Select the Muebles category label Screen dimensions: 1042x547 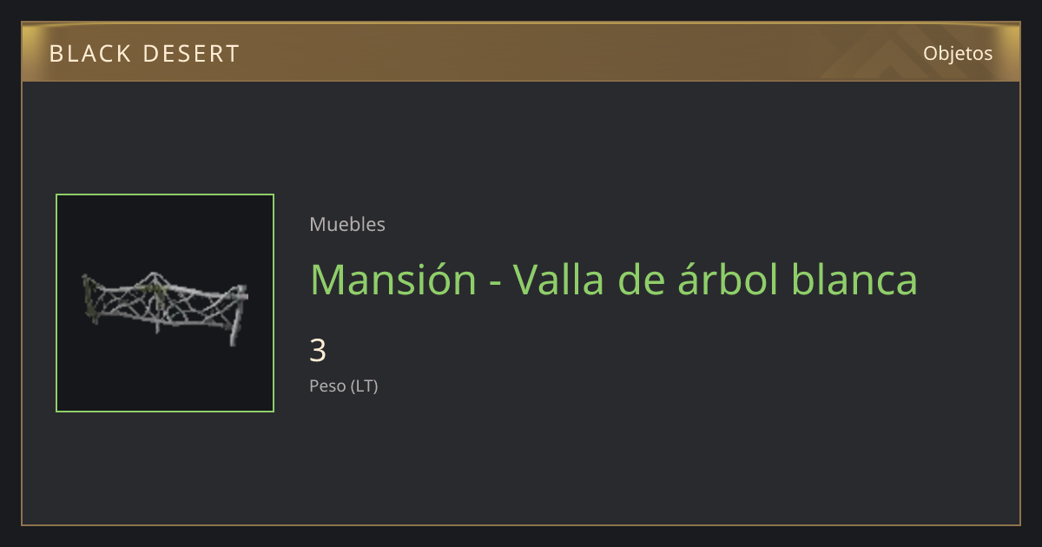tap(347, 224)
